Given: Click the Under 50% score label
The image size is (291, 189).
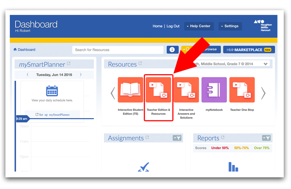Looking at the screenshot, I should coord(220,148).
